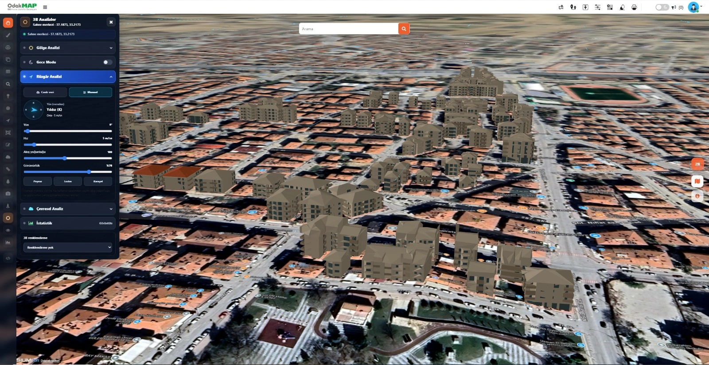Click the Akış yoğunluğu slider

coord(68,158)
